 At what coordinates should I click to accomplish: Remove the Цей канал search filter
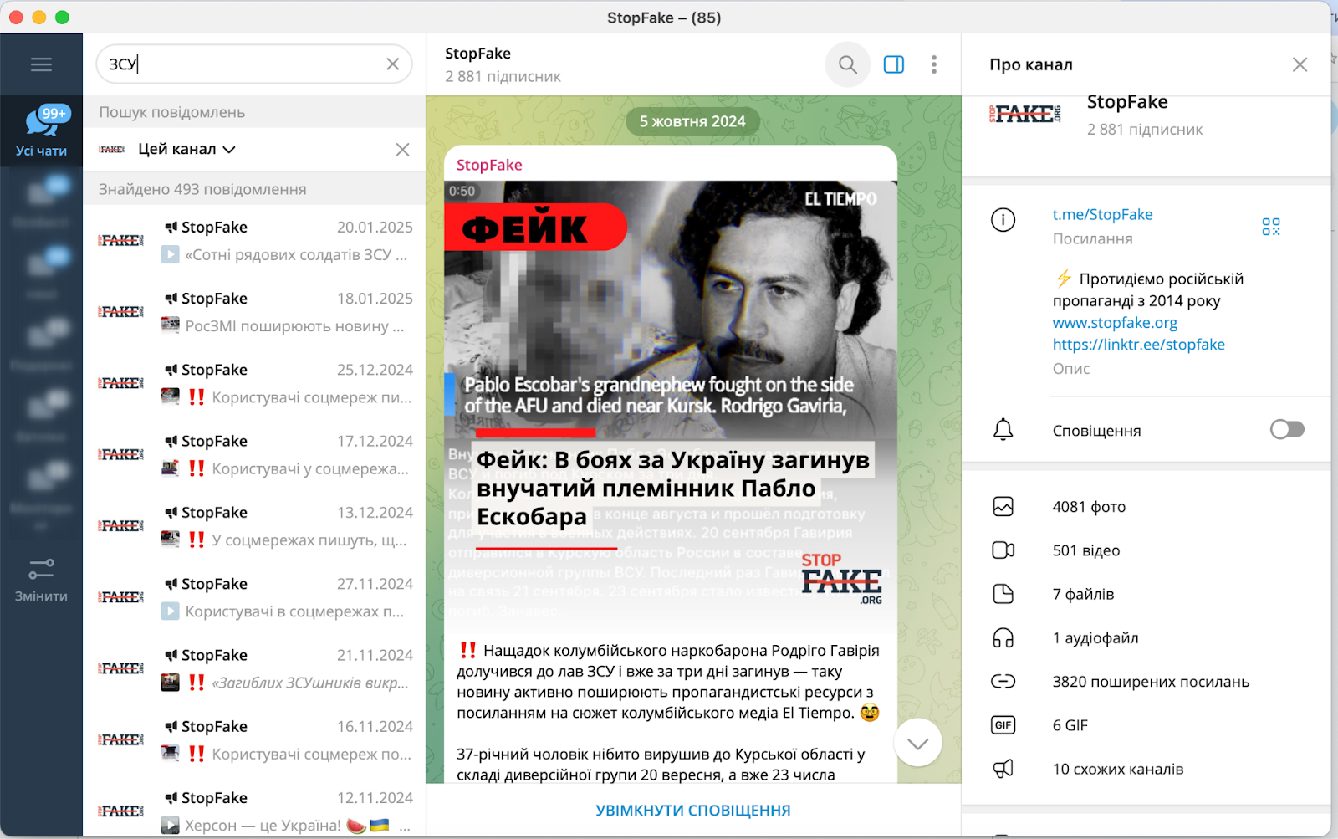tap(402, 149)
